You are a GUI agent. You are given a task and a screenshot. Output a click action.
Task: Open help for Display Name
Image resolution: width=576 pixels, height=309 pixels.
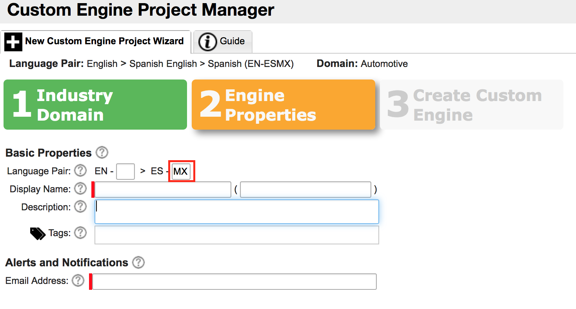pos(80,189)
